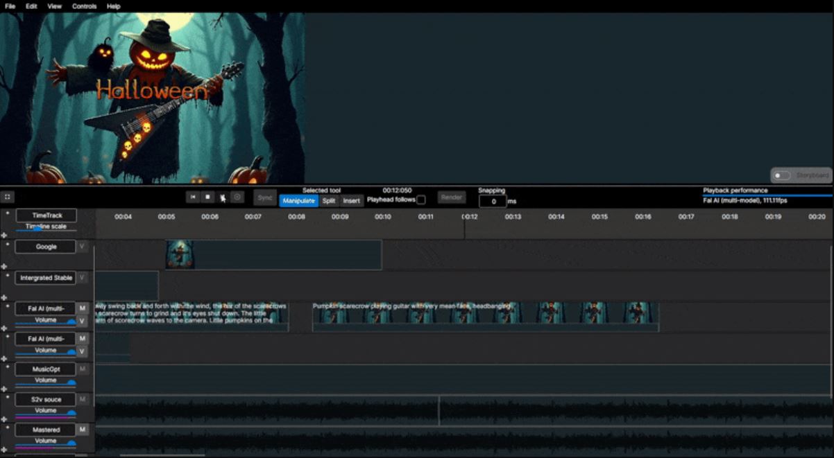
Task: Open the View menu
Action: point(54,6)
